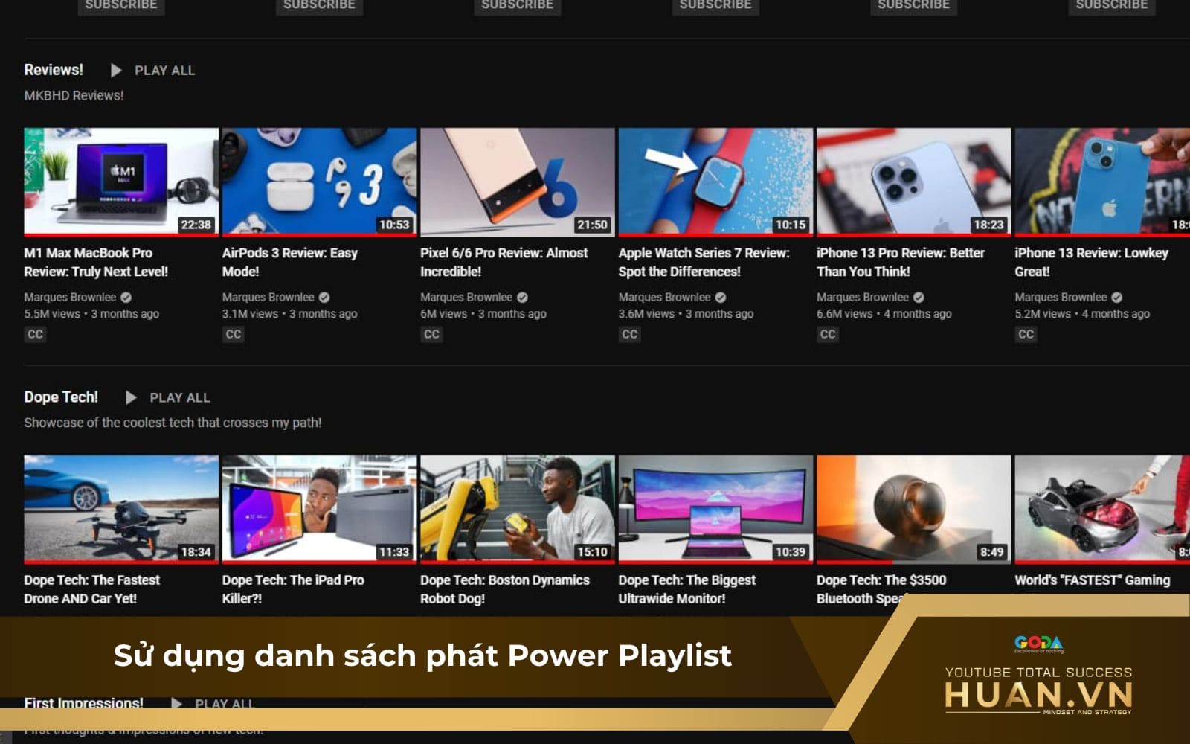
Task: Click 22:38 duration badge on MacBook thumbnail
Action: click(x=196, y=225)
